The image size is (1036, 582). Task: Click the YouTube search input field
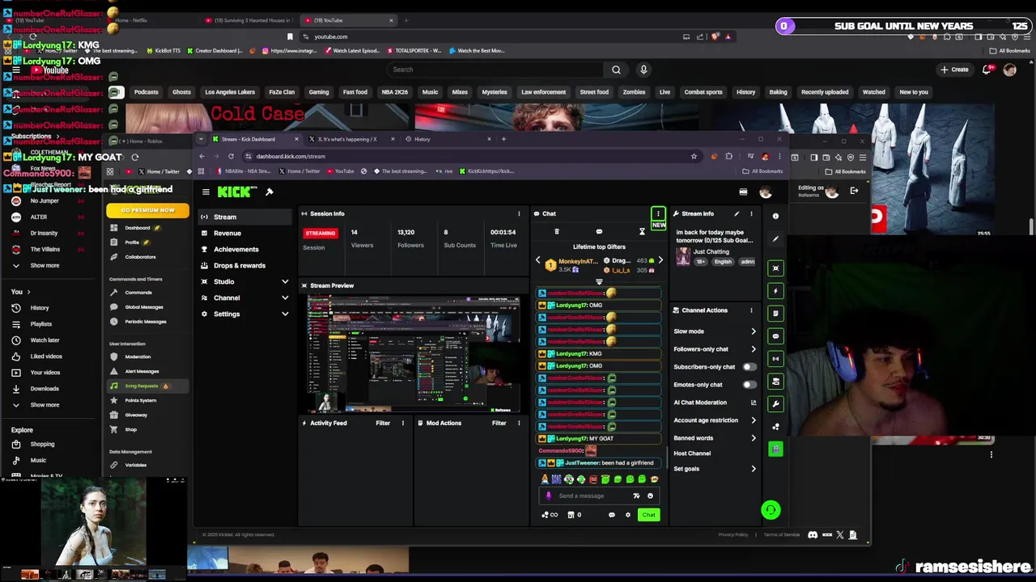pyautogui.click(x=495, y=70)
